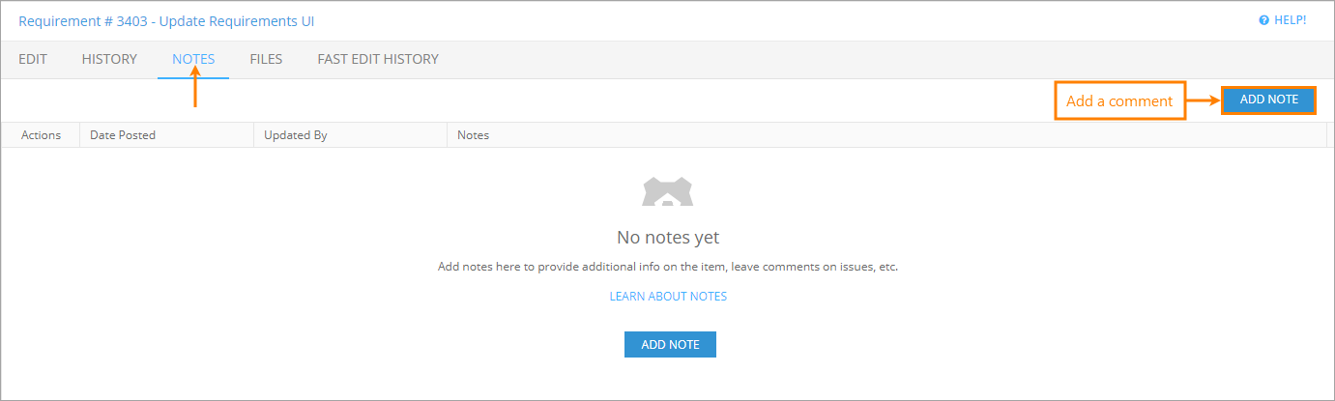This screenshot has height=401, width=1335.
Task: Switch to the EDIT tab
Action: pos(33,59)
